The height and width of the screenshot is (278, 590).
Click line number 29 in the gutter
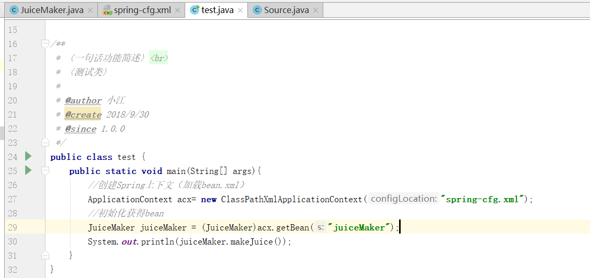tap(13, 227)
